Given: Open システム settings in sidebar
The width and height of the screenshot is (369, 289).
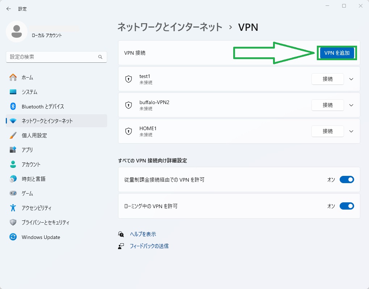Looking at the screenshot, I should pos(29,92).
